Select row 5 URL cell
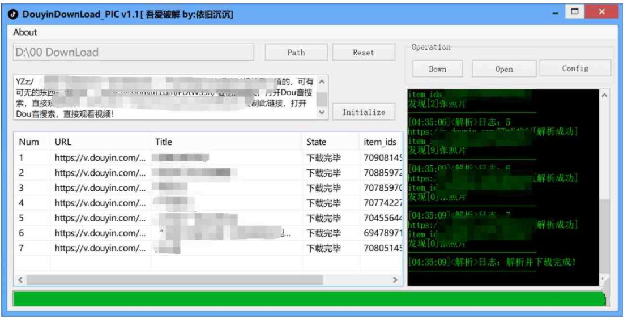Image resolution: width=632 pixels, height=325 pixels. click(100, 218)
